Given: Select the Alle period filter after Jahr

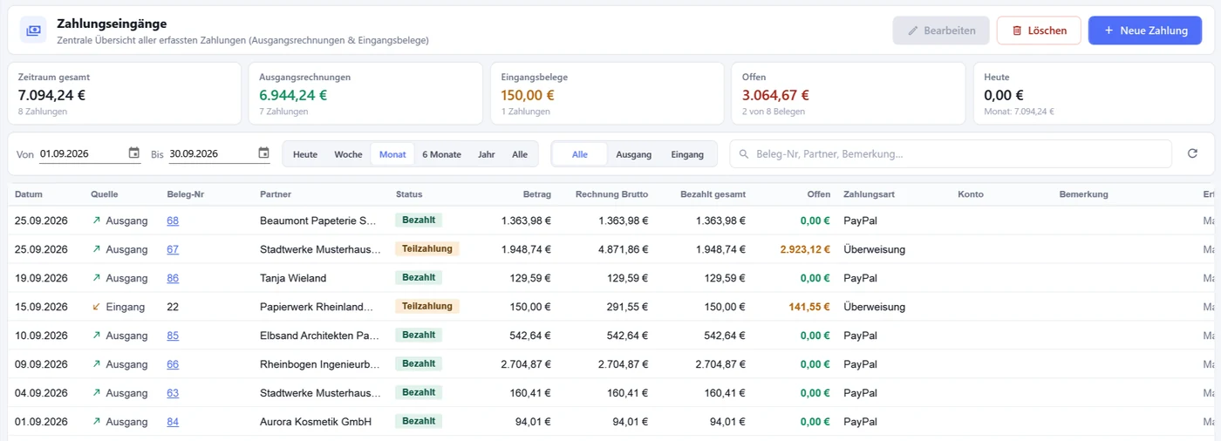Looking at the screenshot, I should point(520,154).
